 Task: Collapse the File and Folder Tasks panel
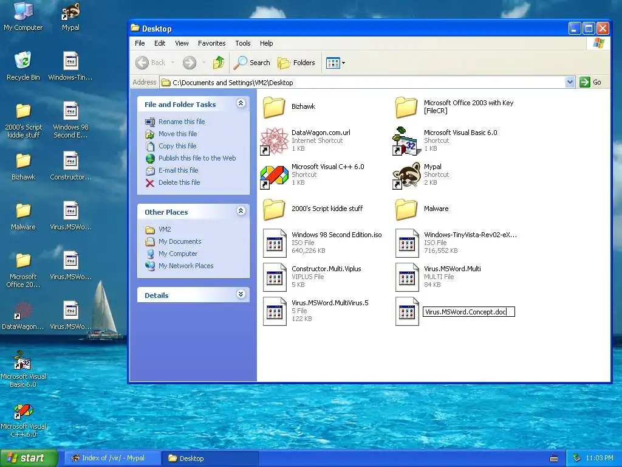tap(241, 103)
